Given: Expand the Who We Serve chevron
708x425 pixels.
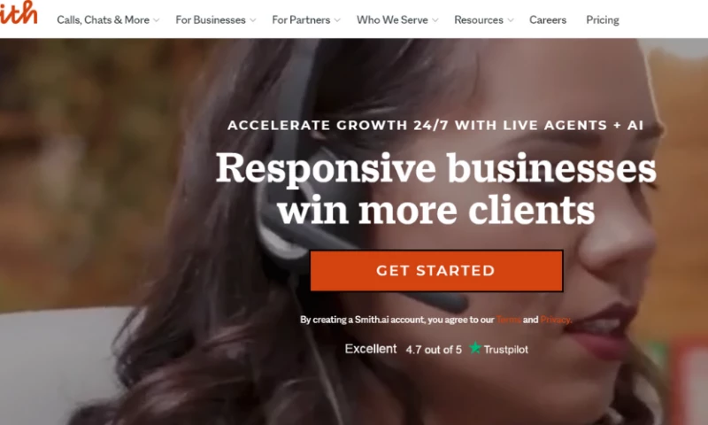Looking at the screenshot, I should [435, 20].
